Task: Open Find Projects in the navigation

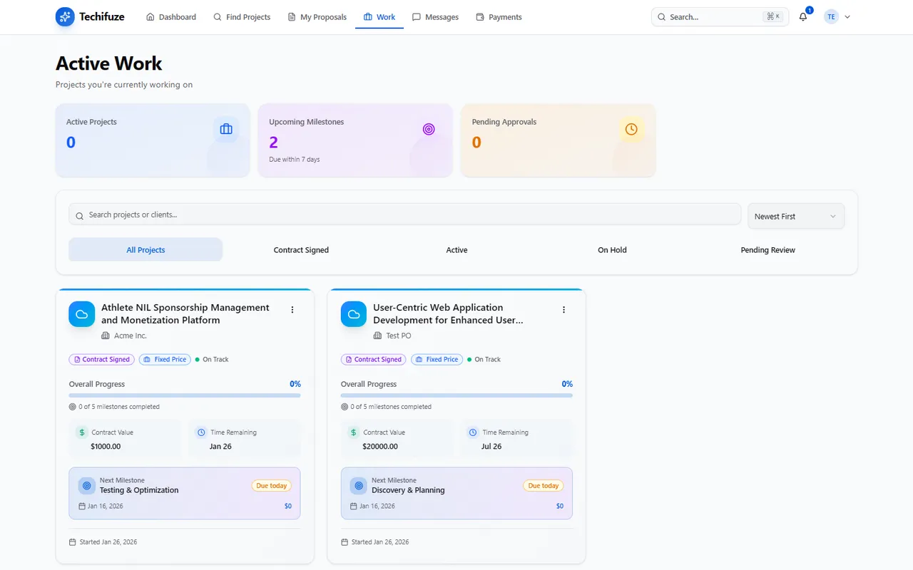Action: (242, 17)
